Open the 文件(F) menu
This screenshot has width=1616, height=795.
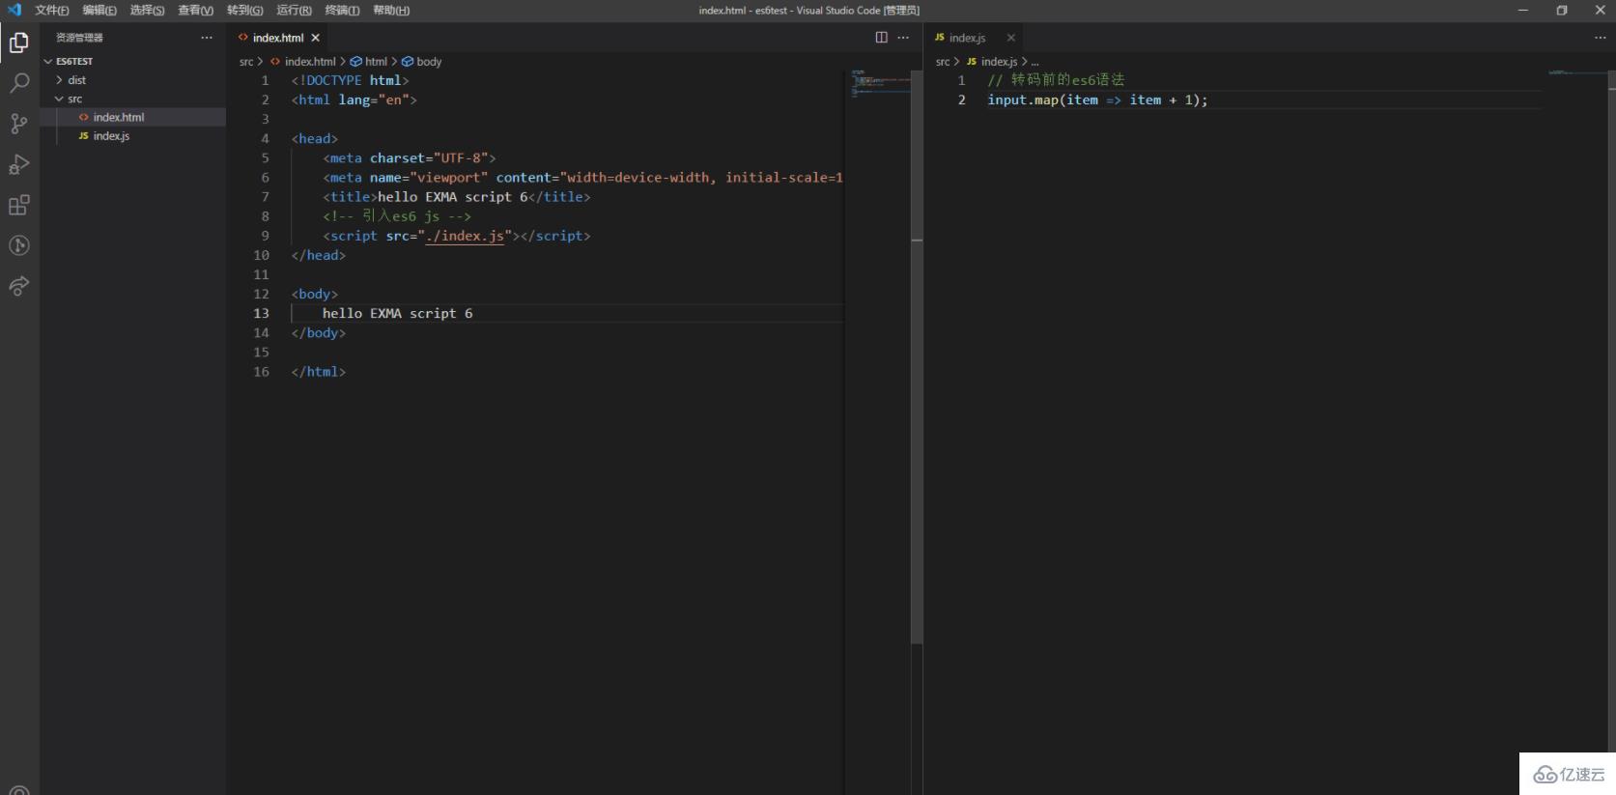(52, 10)
